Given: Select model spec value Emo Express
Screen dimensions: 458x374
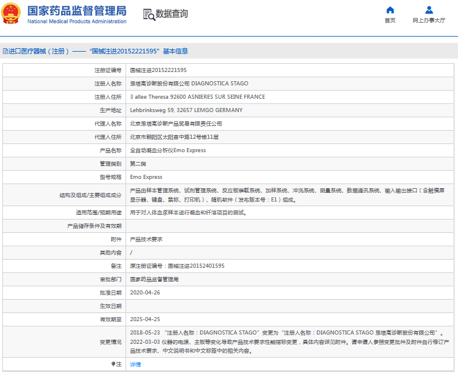Looking at the screenshot, I should [146, 177].
